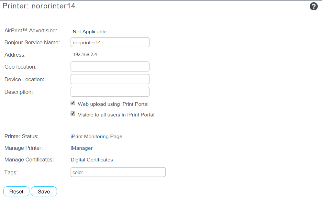Toggle Visible to all users checkbox
322x198 pixels.
coord(73,114)
